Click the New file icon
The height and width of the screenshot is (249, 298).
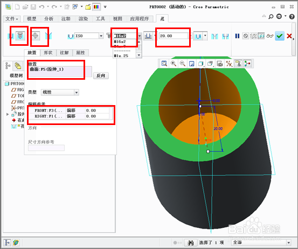(x=17, y=7)
